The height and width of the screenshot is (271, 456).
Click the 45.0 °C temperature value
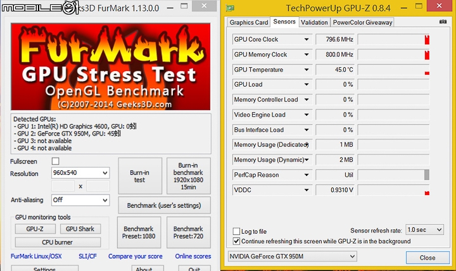point(335,70)
